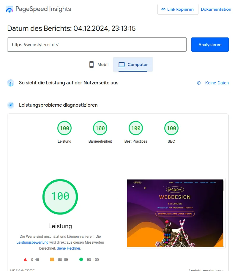The height and width of the screenshot is (271, 235).
Task: Click the PageSpeed Insights title text
Action: 43,9
